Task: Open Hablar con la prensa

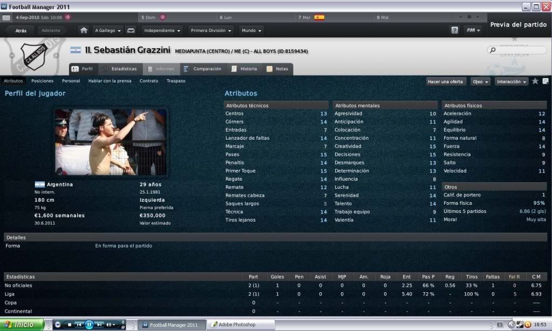Action: point(110,81)
